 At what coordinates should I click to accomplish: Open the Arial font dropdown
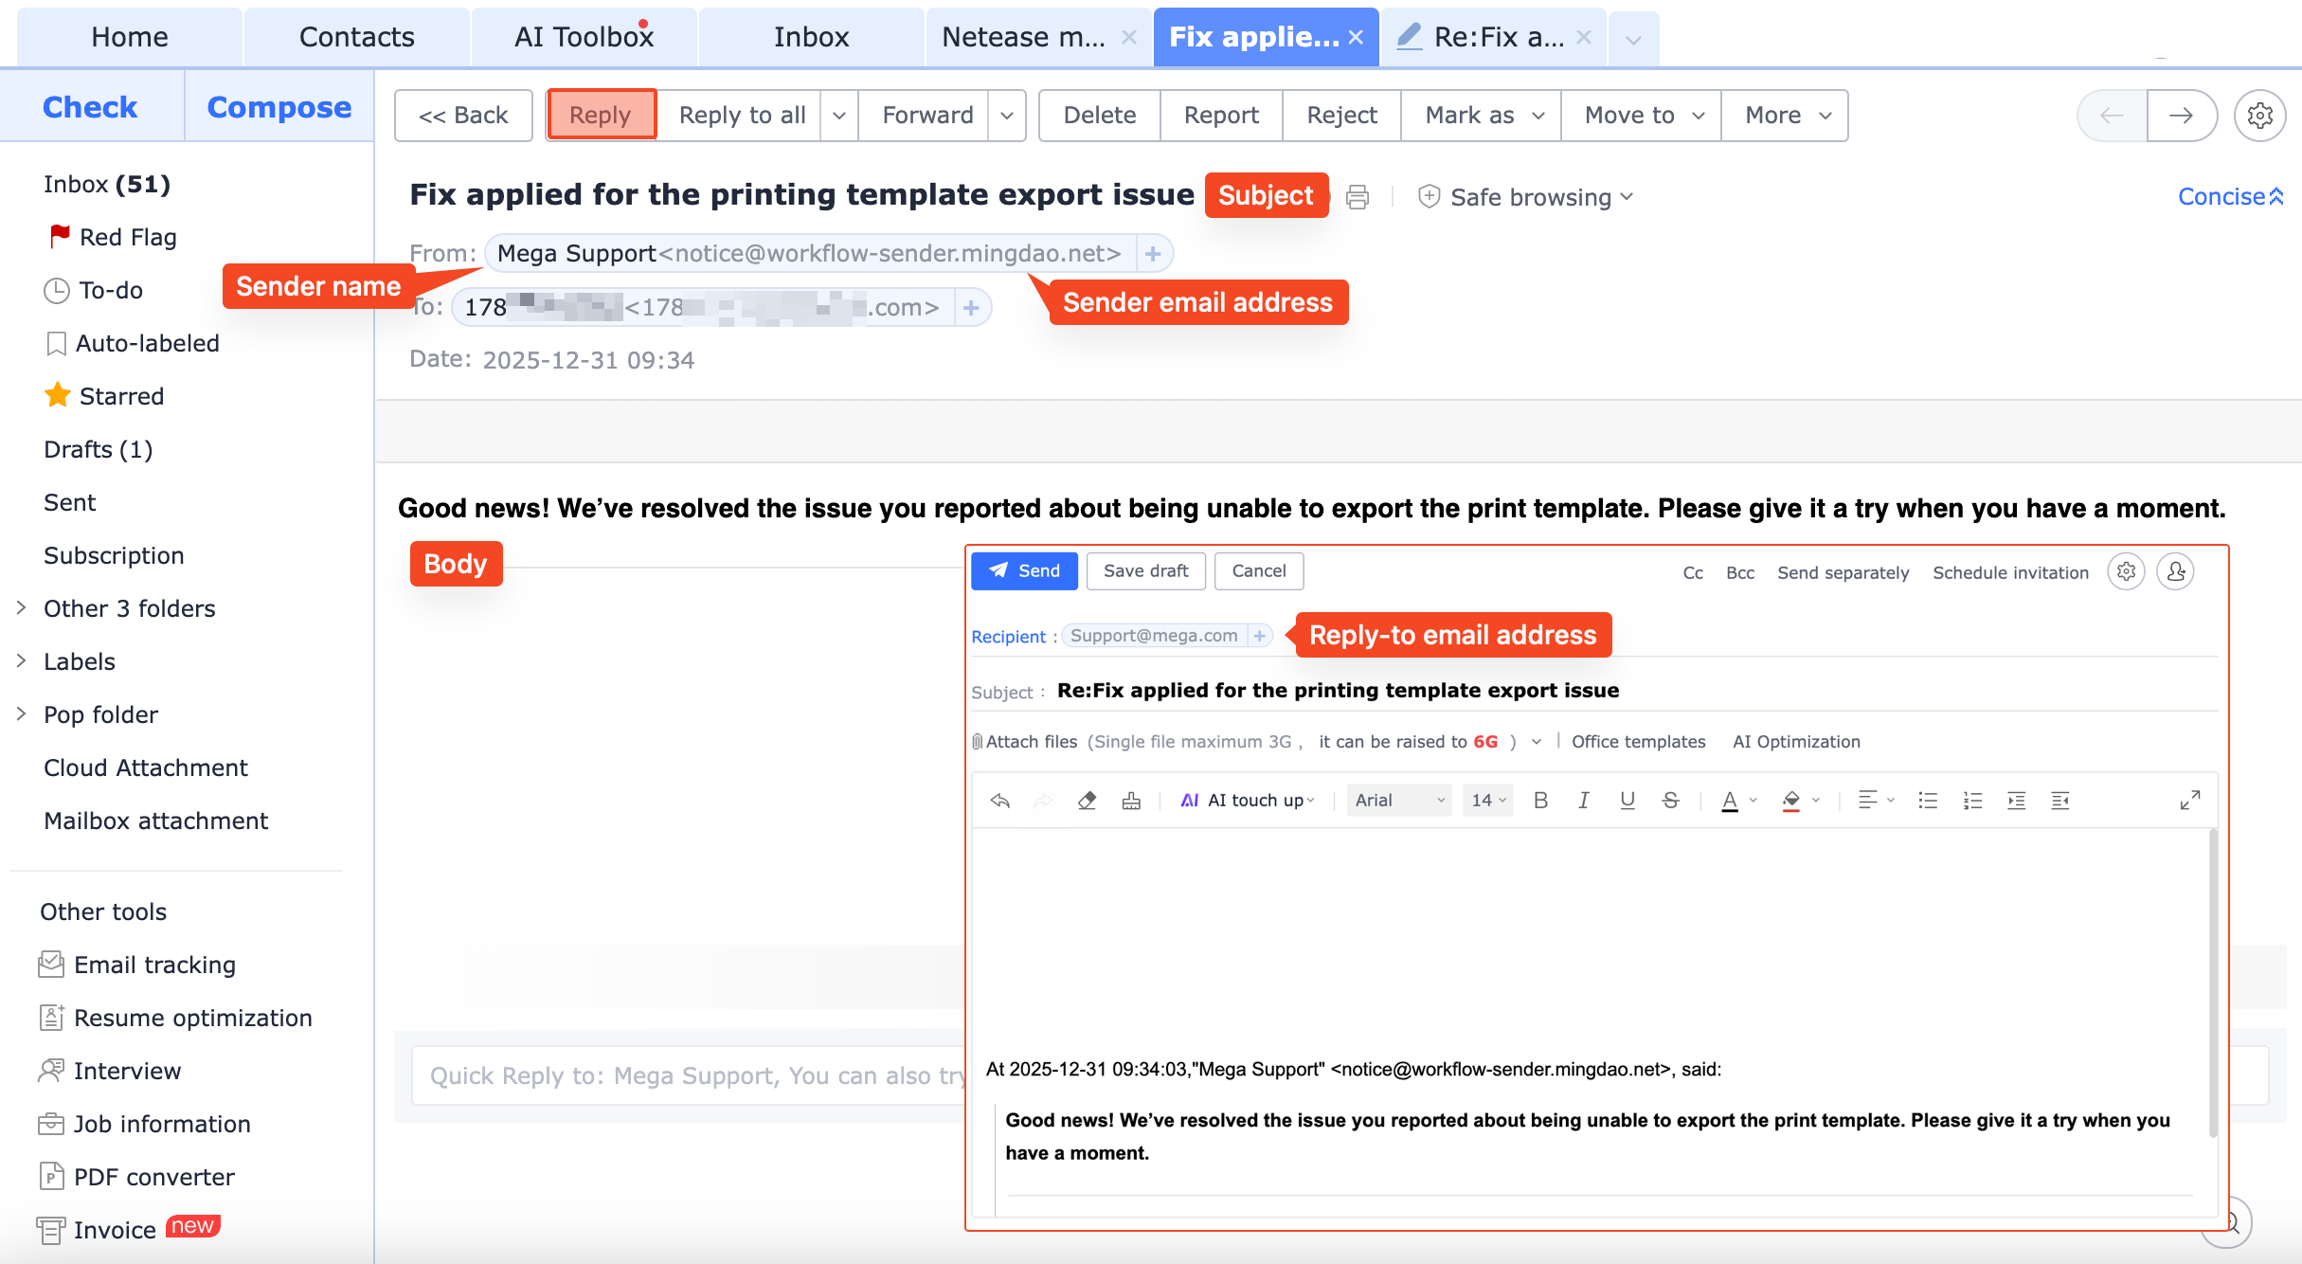1398,801
